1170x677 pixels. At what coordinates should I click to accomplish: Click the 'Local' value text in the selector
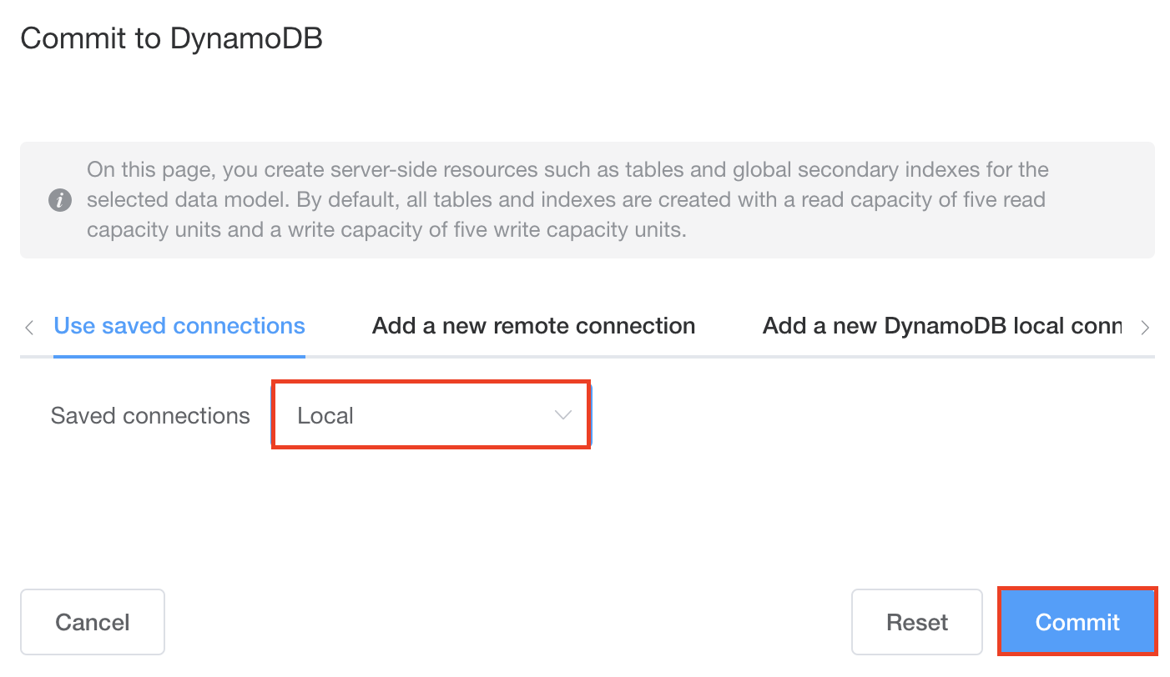click(x=325, y=415)
